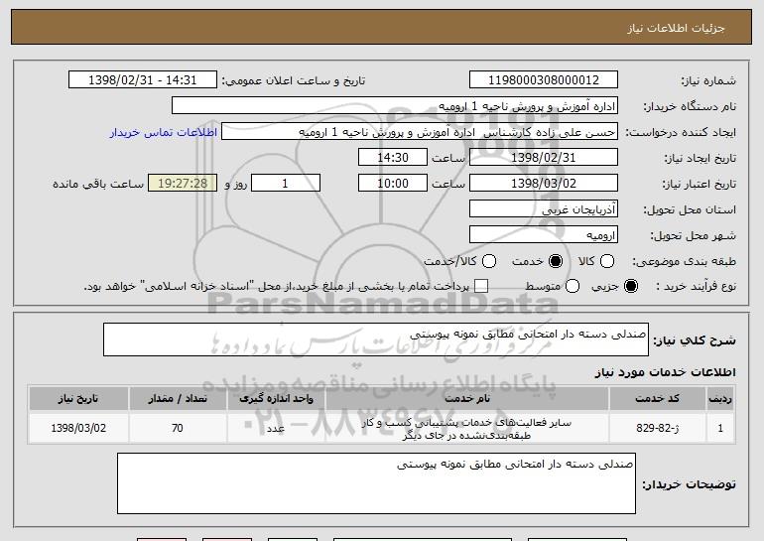Click the جزئیات اطلاعات نیاز header title
The width and height of the screenshot is (764, 541).
[676, 28]
